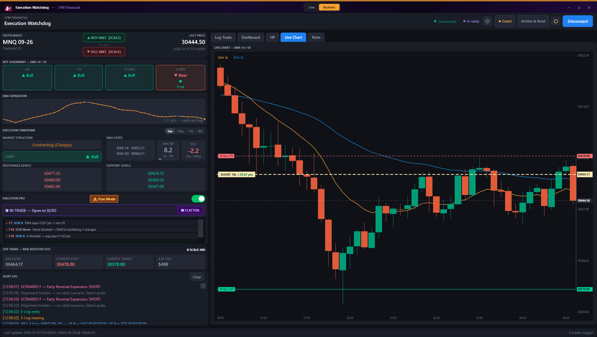Image resolution: width=597 pixels, height=337 pixels.
Task: Switch to the HP tab
Action: [x=272, y=37]
